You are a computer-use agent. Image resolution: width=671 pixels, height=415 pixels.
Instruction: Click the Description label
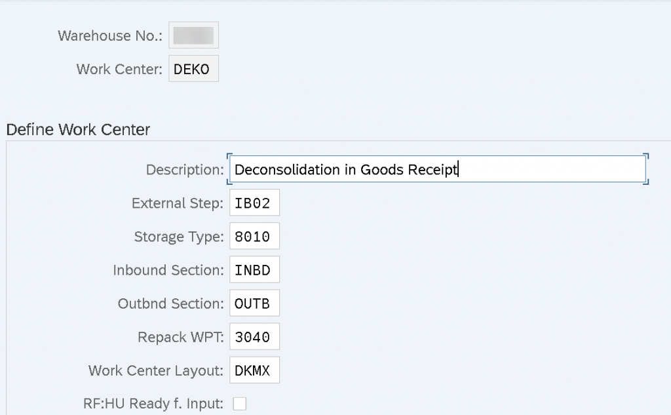[185, 170]
